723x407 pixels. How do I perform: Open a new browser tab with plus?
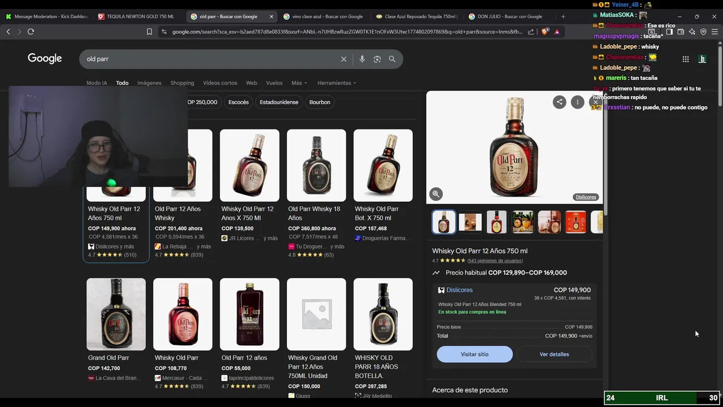click(x=563, y=16)
